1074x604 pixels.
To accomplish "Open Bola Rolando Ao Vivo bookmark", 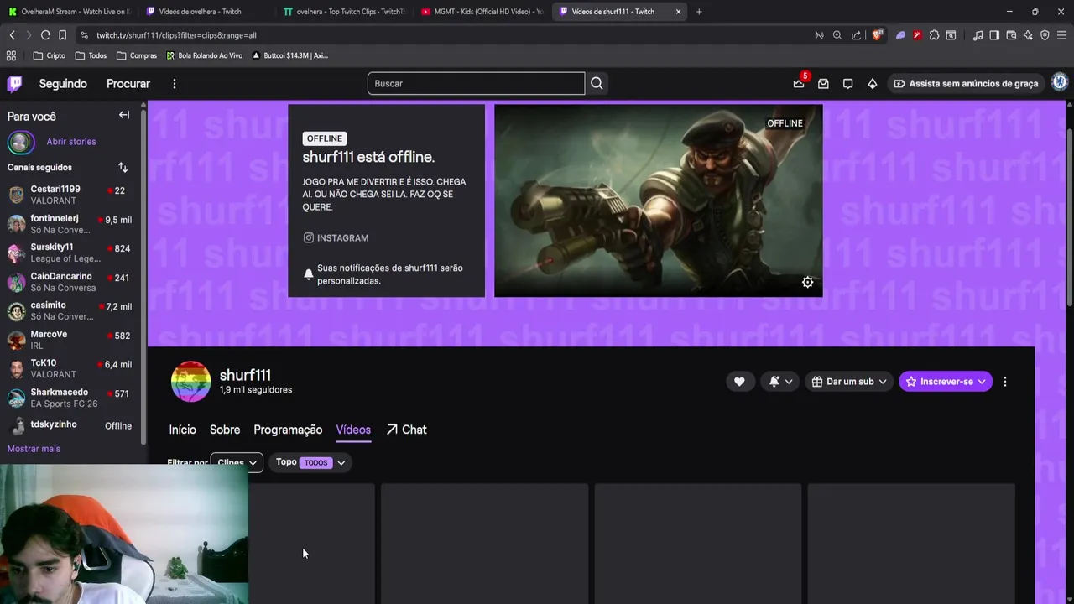I will (x=204, y=55).
